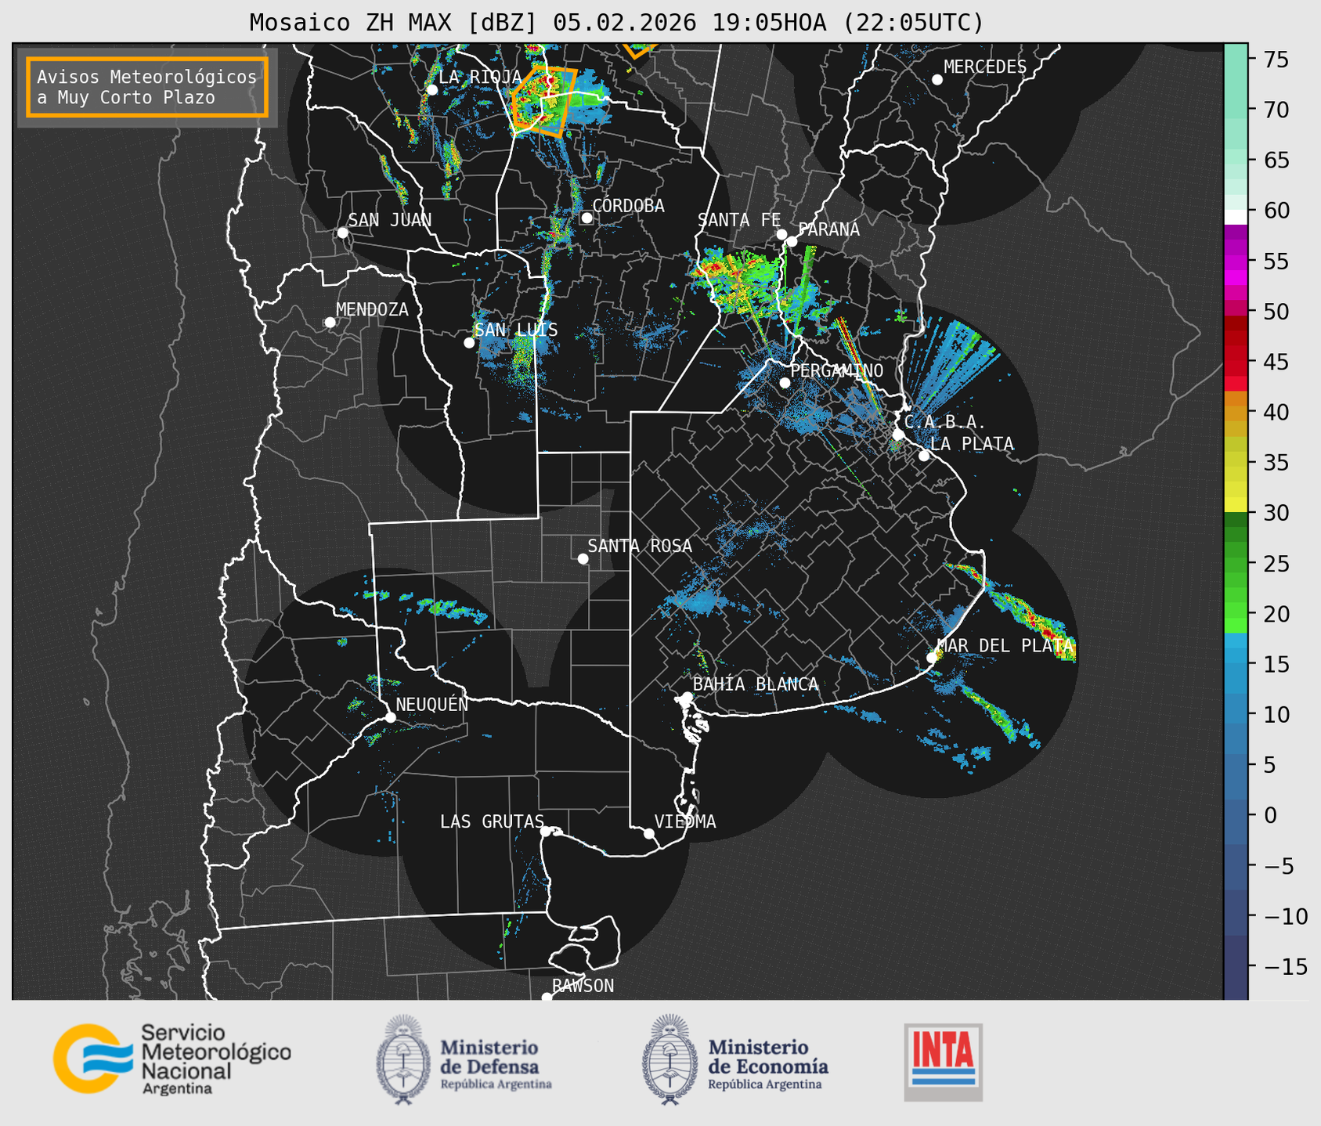Viewport: 1321px width, 1126px height.
Task: Click the LAS GRUTAS label text
Action: 492,821
